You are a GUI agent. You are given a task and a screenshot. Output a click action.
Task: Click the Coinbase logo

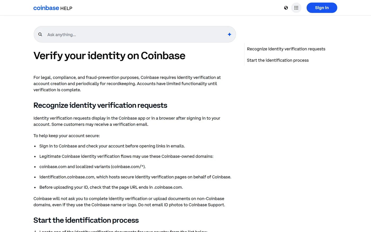(46, 8)
